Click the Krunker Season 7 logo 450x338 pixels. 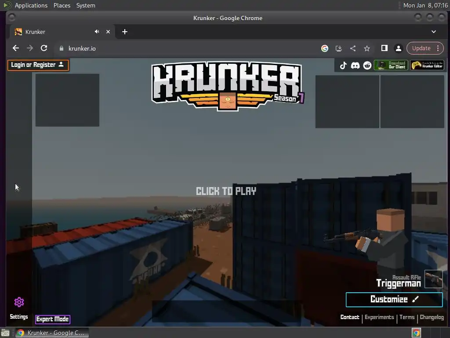pyautogui.click(x=228, y=87)
